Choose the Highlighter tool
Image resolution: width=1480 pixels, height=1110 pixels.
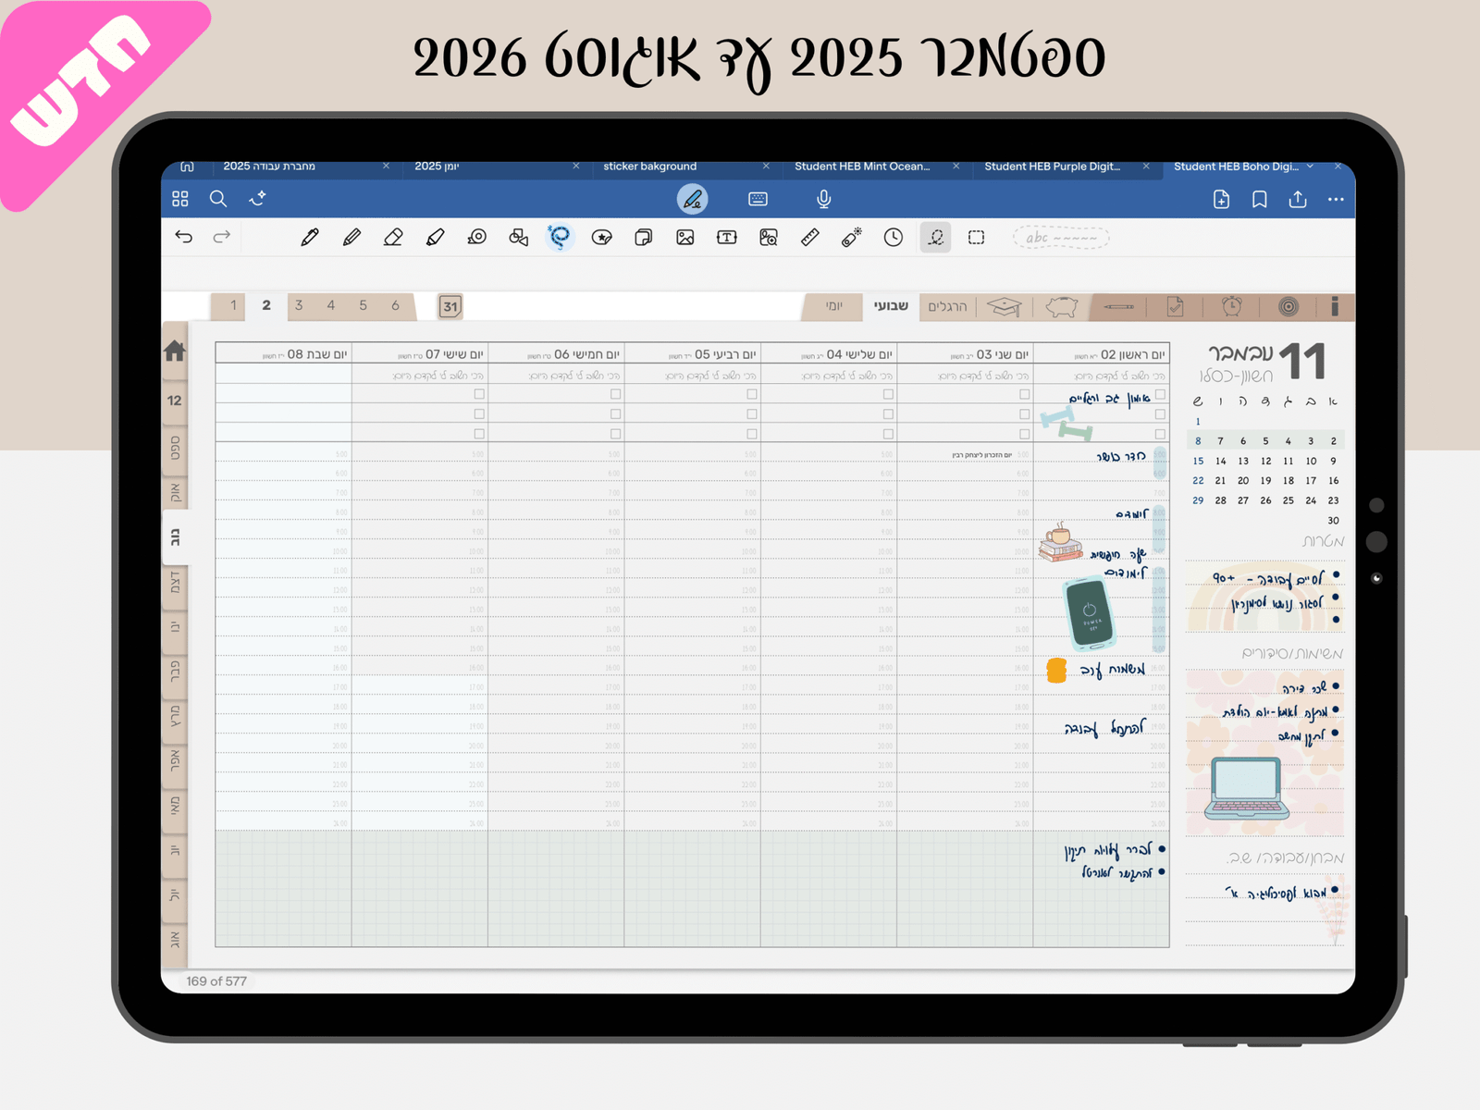pyautogui.click(x=435, y=238)
